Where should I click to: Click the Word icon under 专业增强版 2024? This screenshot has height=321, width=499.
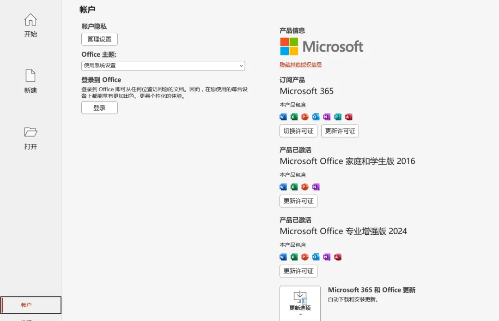click(283, 257)
